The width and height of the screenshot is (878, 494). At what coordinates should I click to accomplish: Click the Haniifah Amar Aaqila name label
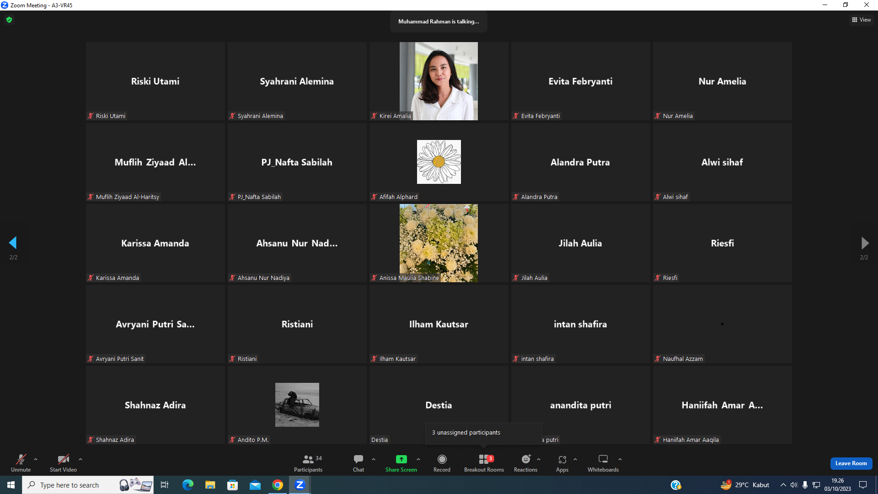pyautogui.click(x=691, y=440)
